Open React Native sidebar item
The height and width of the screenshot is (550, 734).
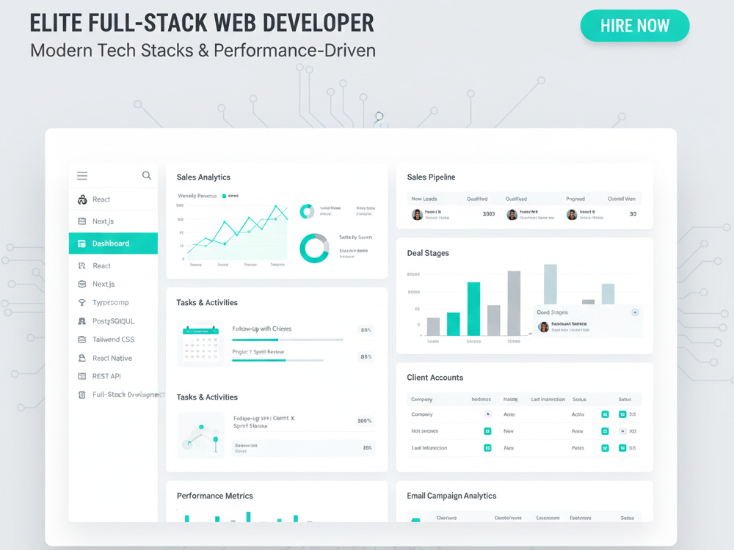pos(113,358)
